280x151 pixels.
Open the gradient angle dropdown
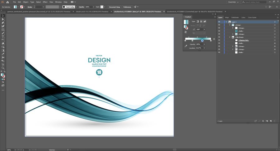click(x=204, y=29)
